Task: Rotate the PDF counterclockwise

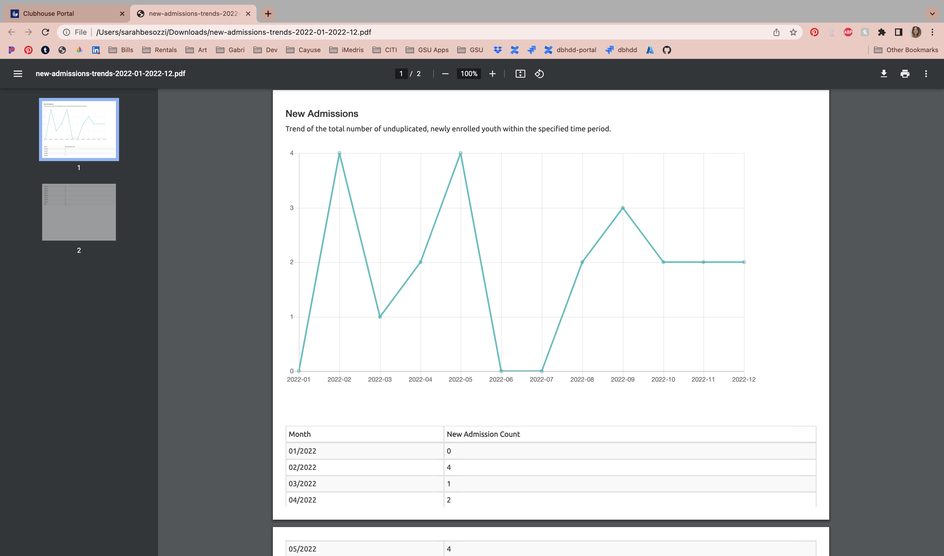Action: pos(539,74)
